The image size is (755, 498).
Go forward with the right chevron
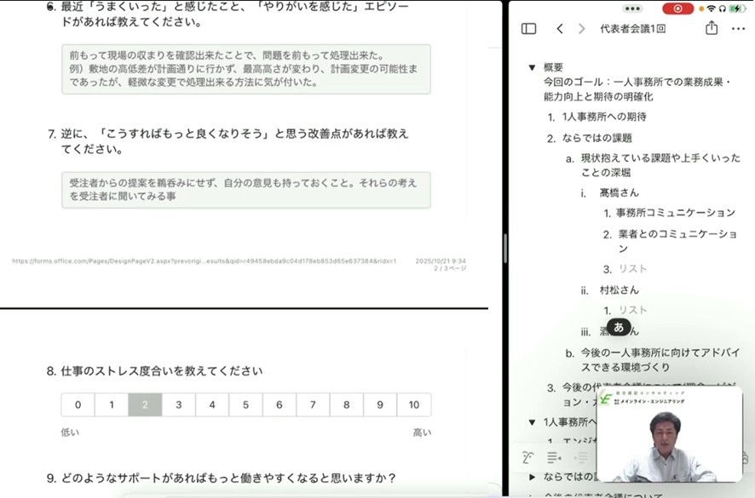pyautogui.click(x=581, y=29)
